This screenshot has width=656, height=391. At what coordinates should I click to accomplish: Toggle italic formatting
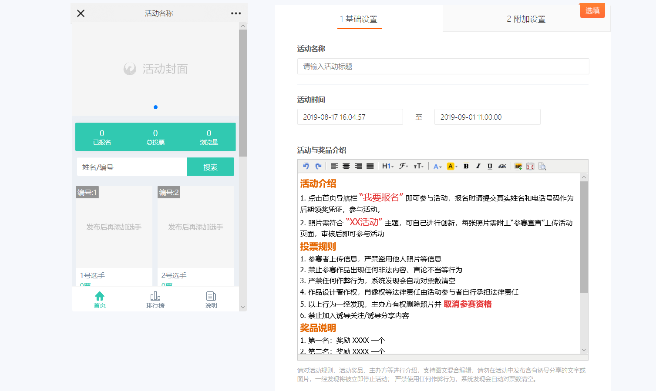[478, 166]
